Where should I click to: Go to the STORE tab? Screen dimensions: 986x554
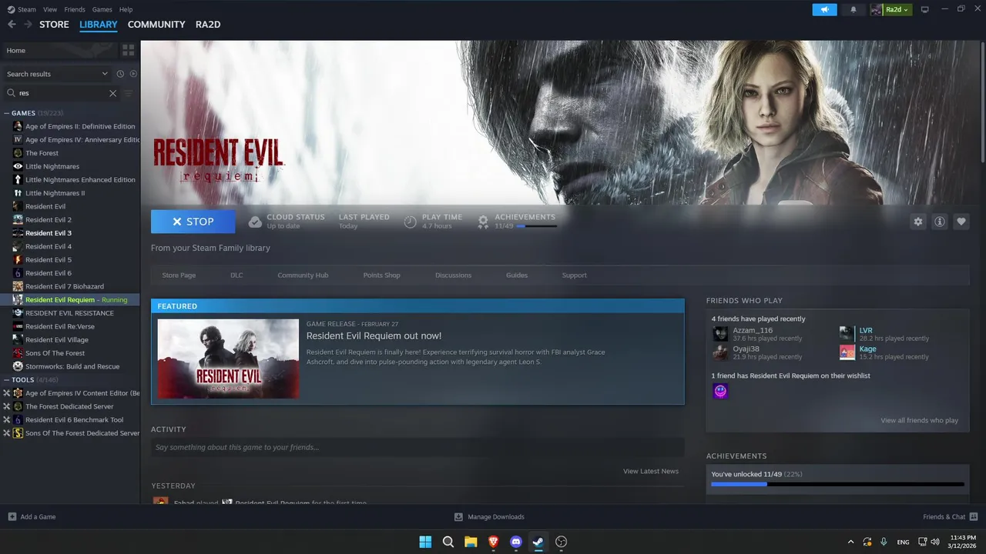(54, 25)
